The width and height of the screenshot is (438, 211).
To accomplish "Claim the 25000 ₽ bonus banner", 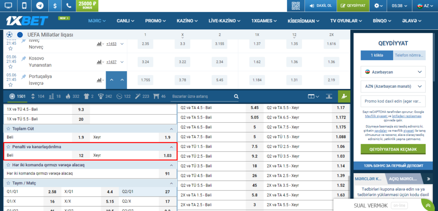I will coord(87,6).
